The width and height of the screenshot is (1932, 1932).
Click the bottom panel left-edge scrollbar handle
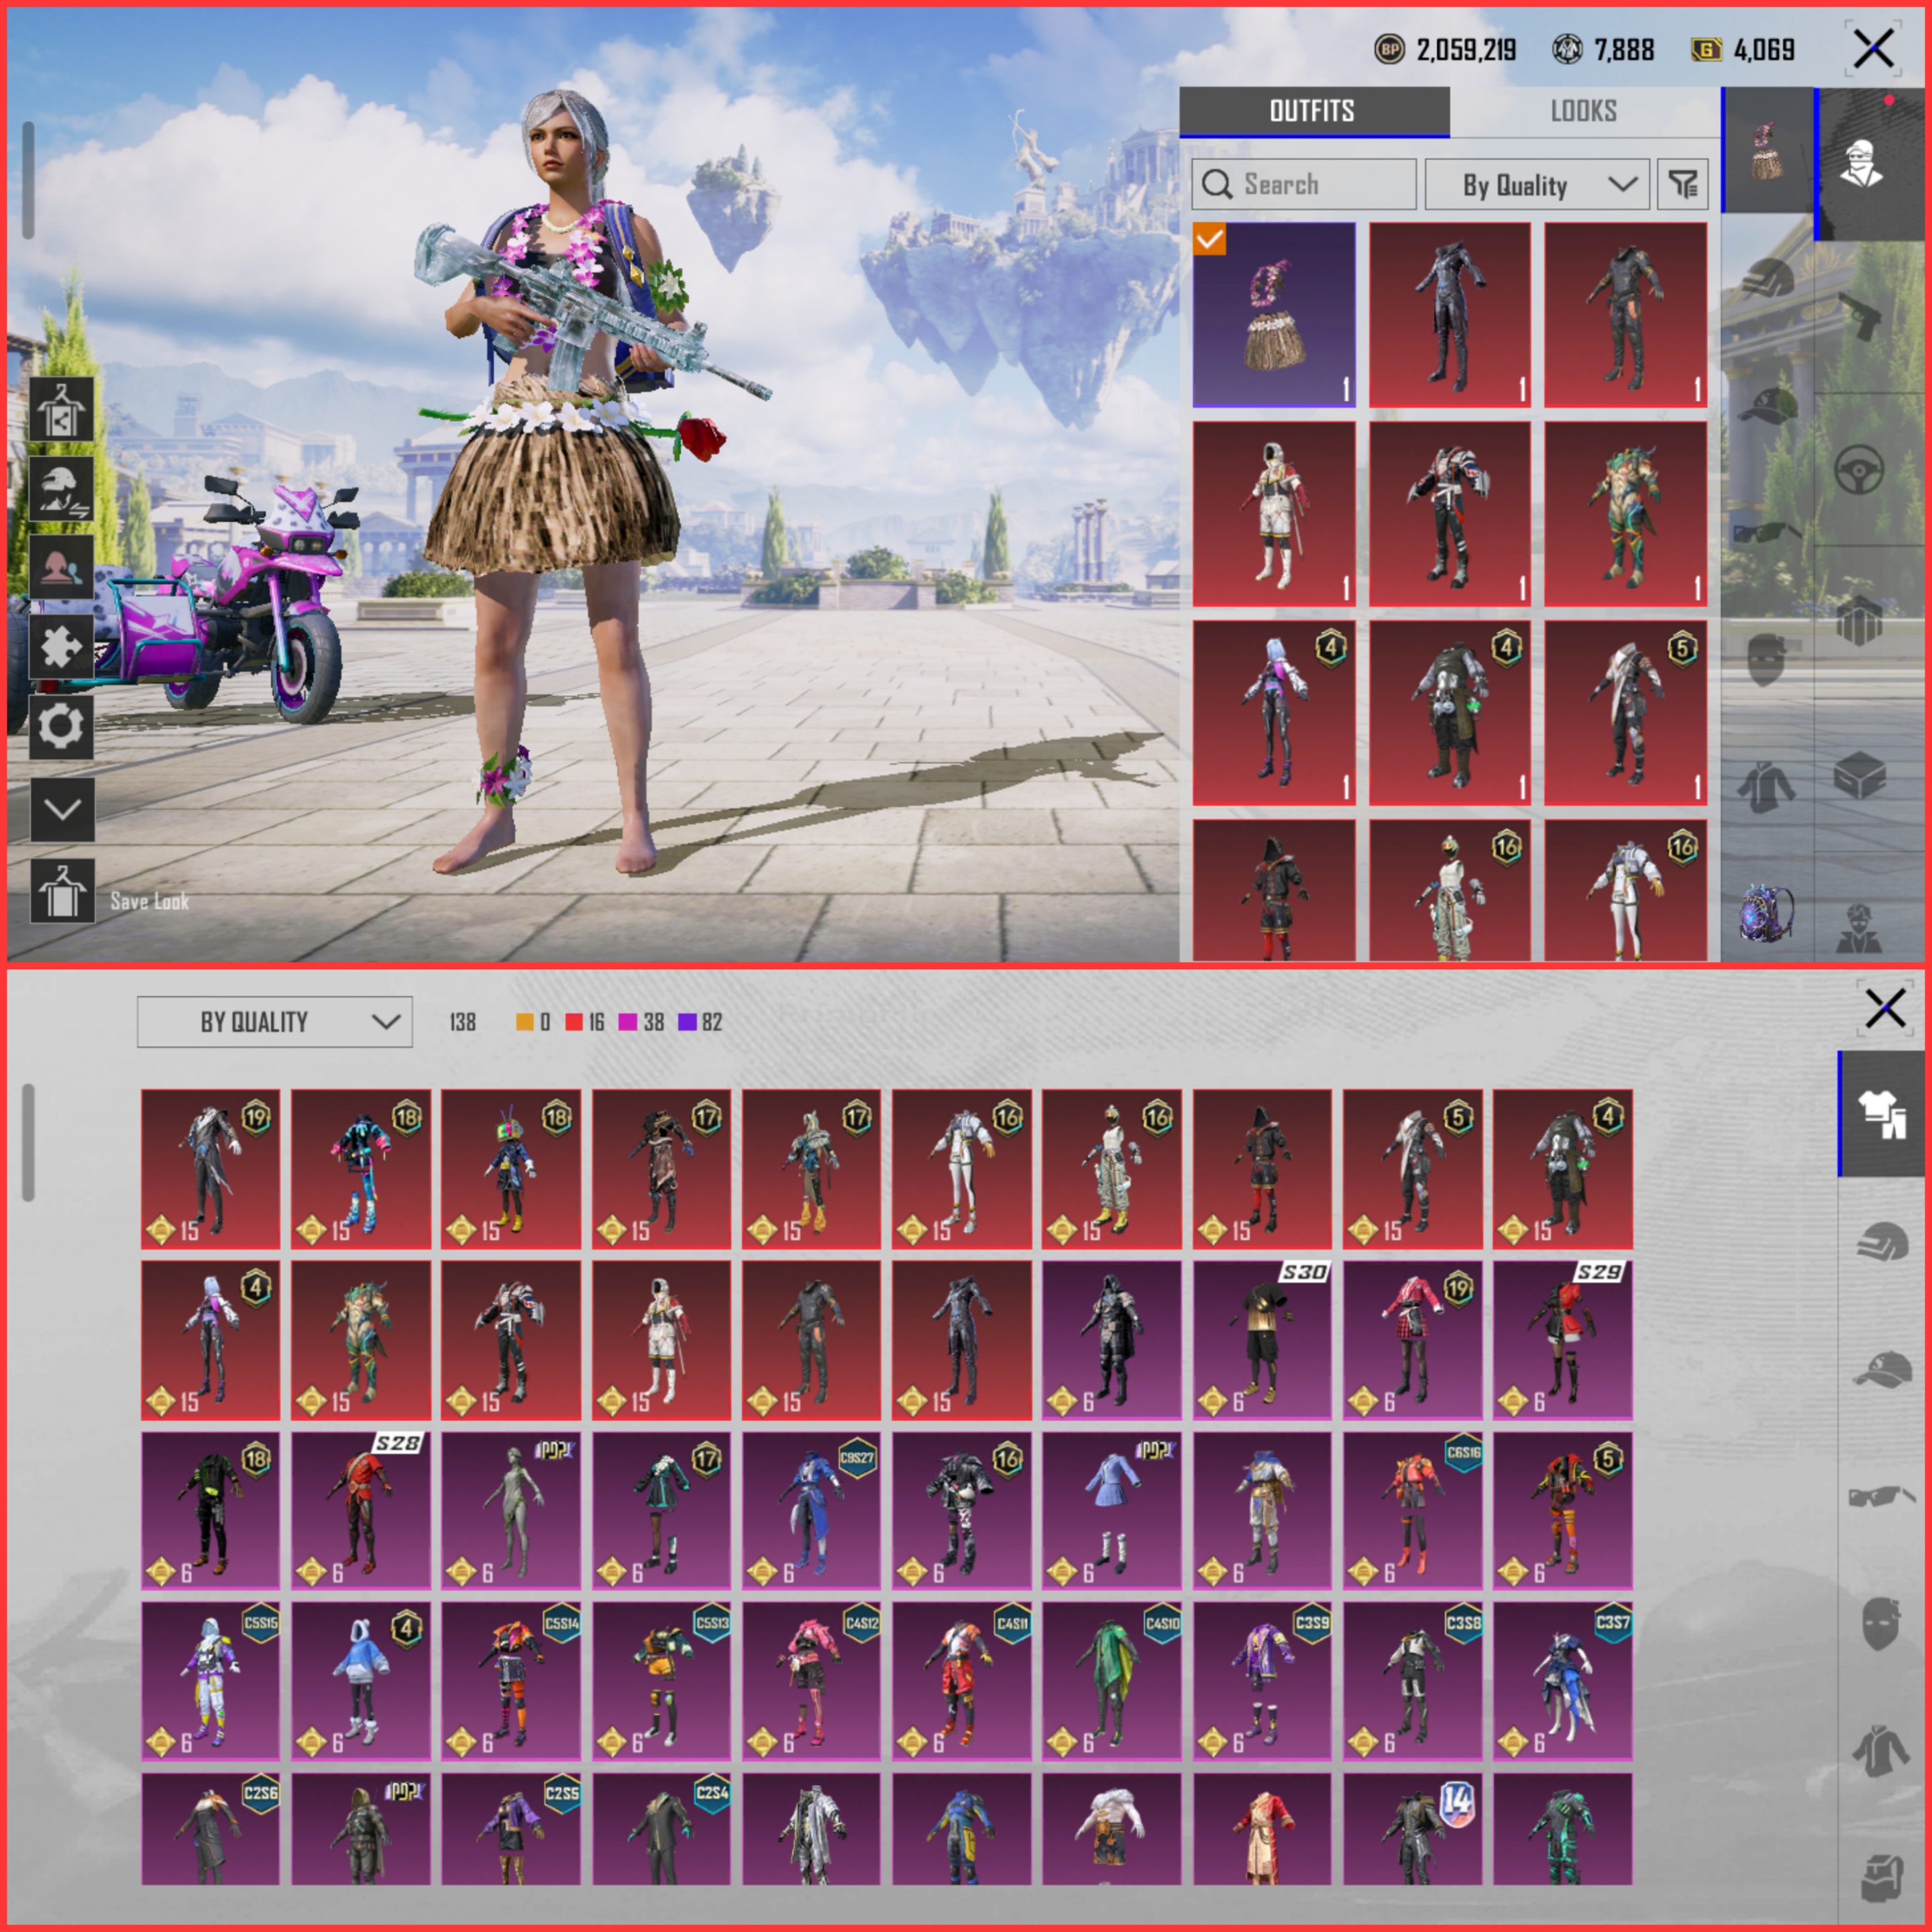point(28,1142)
